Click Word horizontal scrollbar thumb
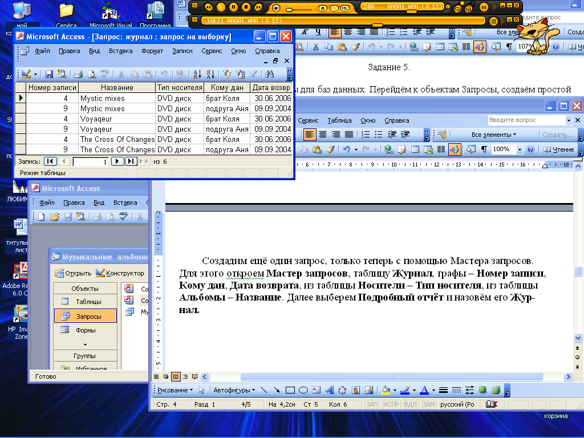 tap(391, 376)
